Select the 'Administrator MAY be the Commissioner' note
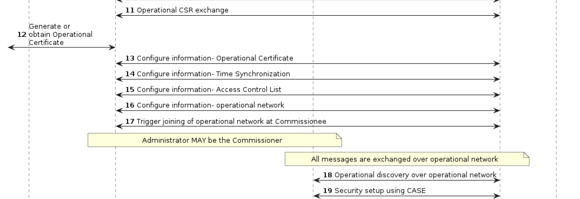The width and height of the screenshot is (580, 199). tap(212, 140)
